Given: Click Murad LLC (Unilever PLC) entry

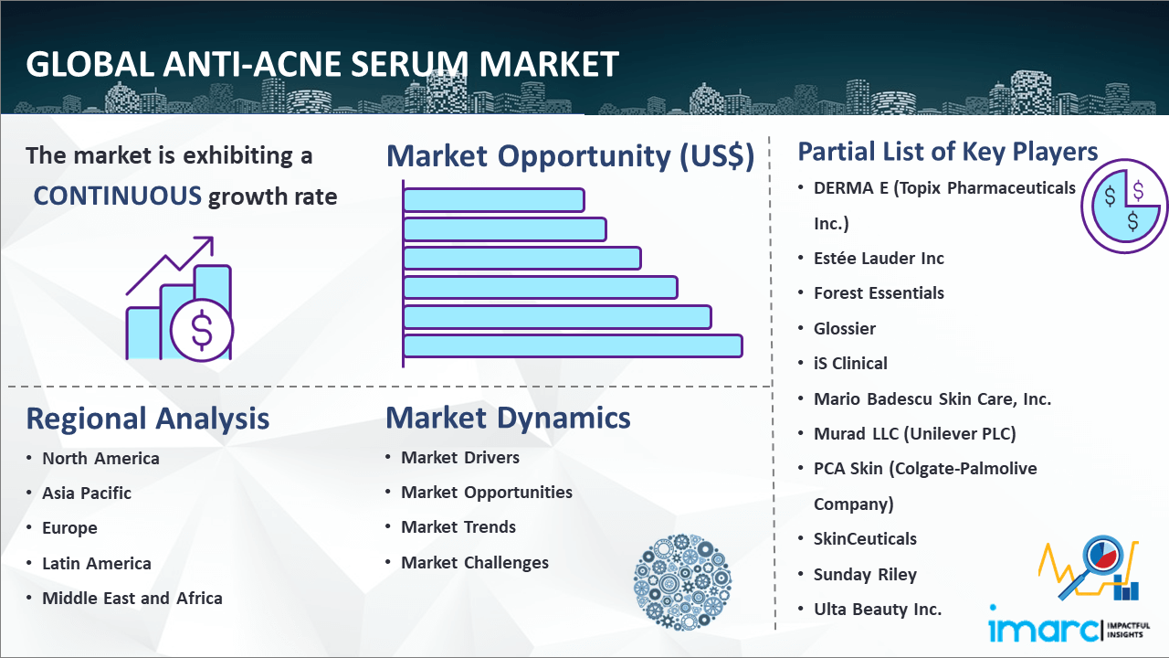Looking at the screenshot, I should pyautogui.click(x=914, y=434).
